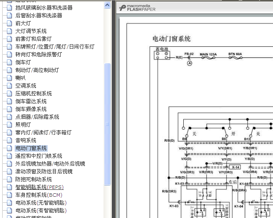Screen dimensions: 273x218
Task: Open the 后窗刮水器和洗涤器 topic
Action: coord(39,16)
